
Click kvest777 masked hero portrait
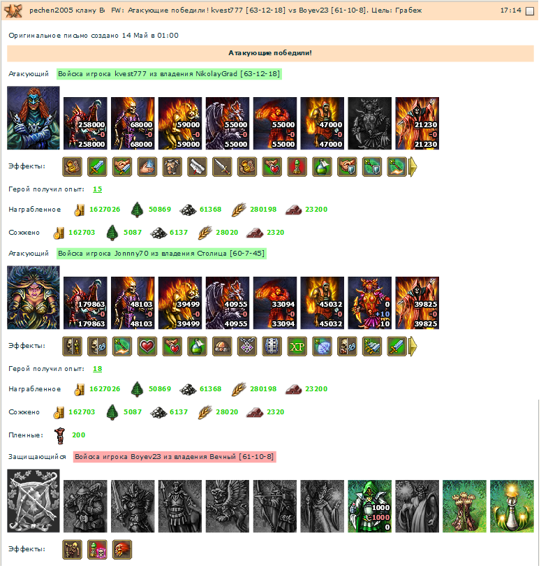34,117
